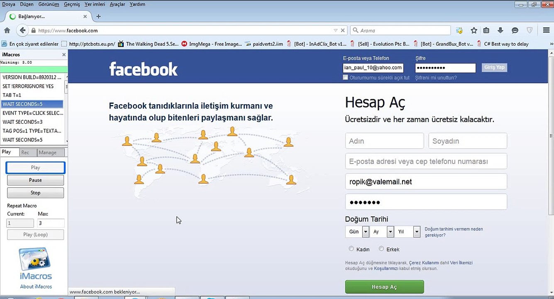Select EVENT TYPE=CLICK macro line
This screenshot has height=299, width=554.
coord(32,113)
